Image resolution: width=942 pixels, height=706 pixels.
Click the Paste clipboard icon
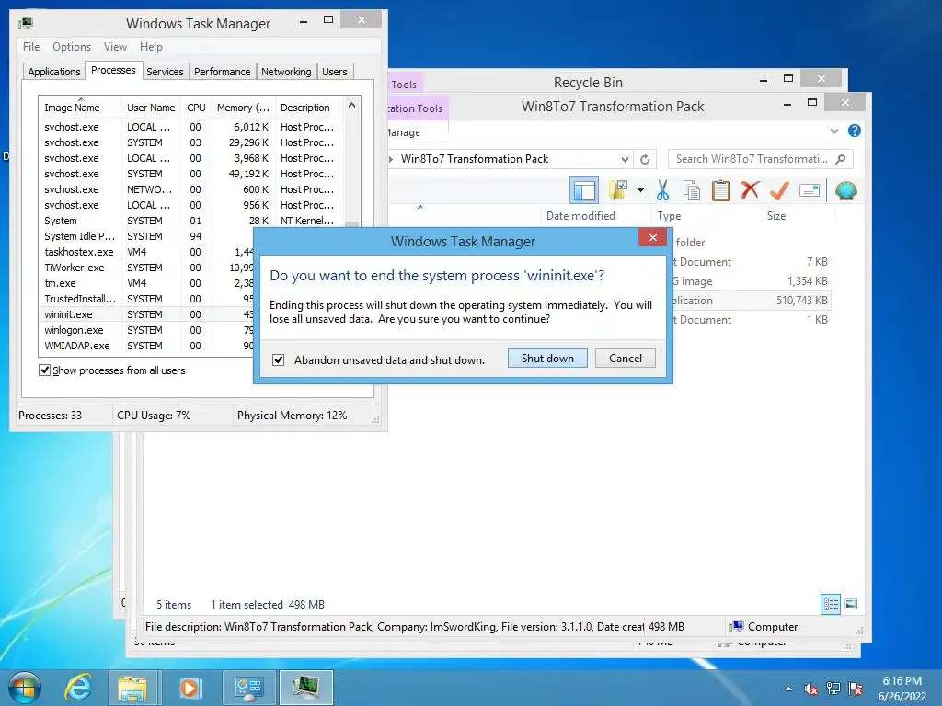[720, 190]
